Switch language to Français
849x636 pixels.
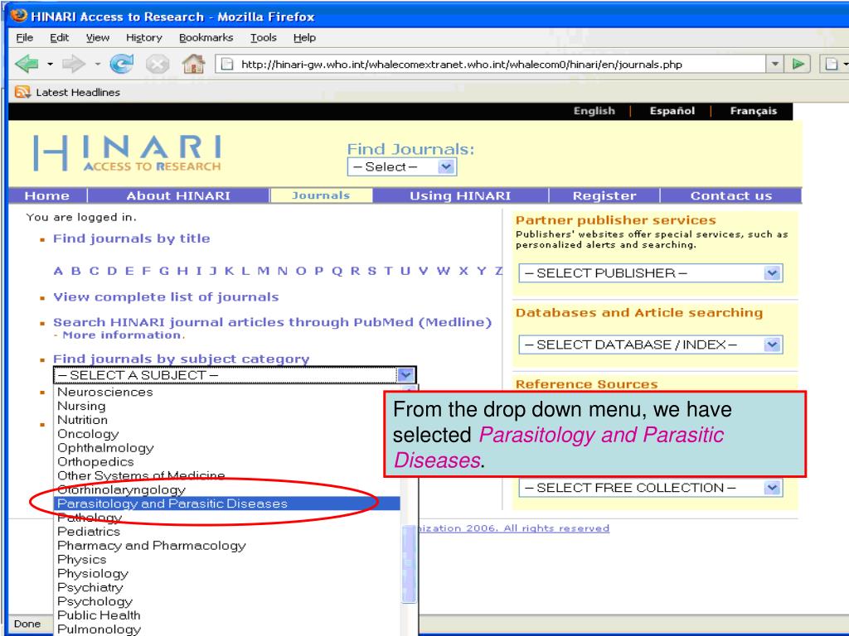[x=753, y=111]
